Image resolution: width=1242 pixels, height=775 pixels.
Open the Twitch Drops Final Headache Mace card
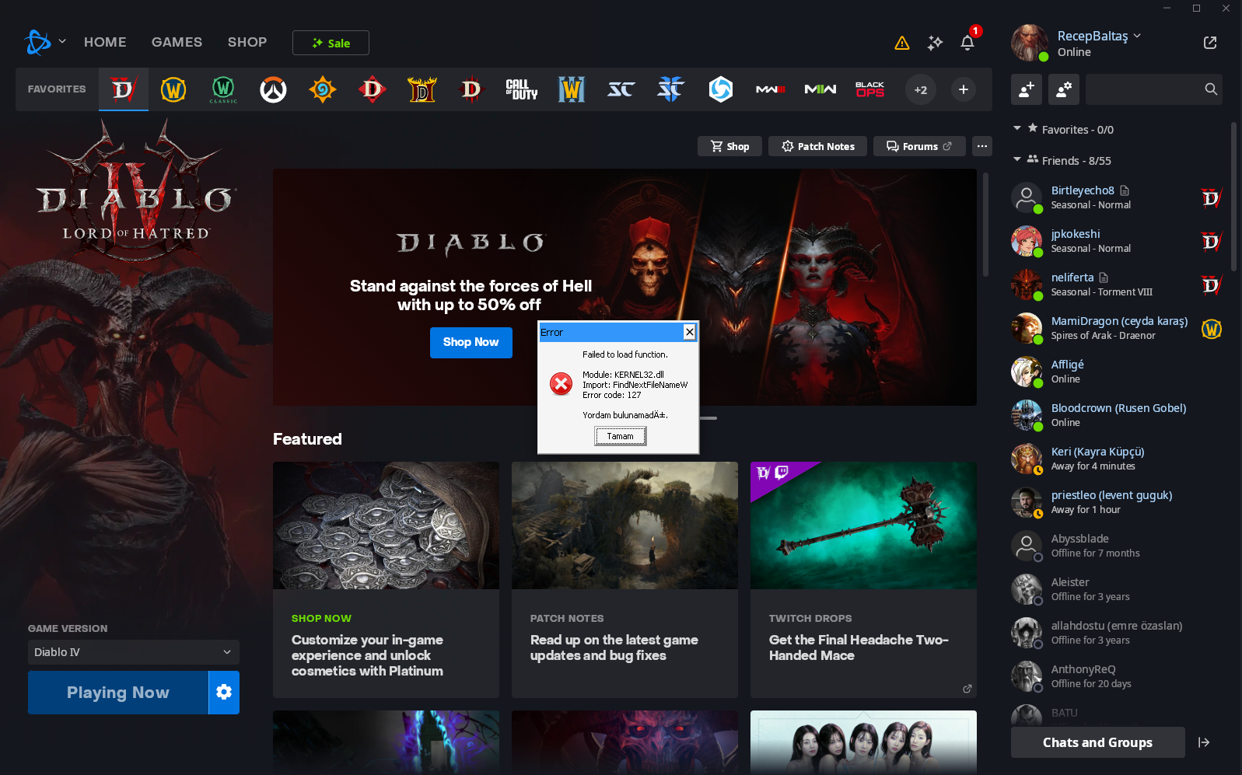tap(863, 580)
